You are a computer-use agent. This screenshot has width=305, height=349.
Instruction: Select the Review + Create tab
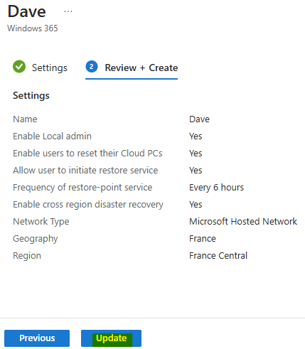132,68
